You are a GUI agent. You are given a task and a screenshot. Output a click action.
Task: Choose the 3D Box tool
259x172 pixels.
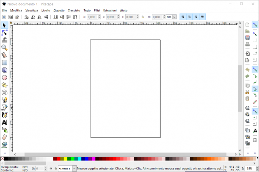coord(4,70)
